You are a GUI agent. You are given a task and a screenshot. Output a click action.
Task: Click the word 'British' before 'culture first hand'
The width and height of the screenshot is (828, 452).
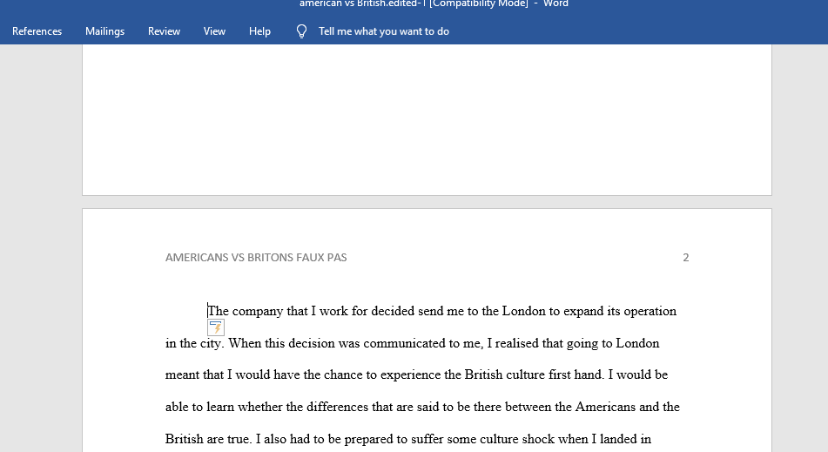484,374
